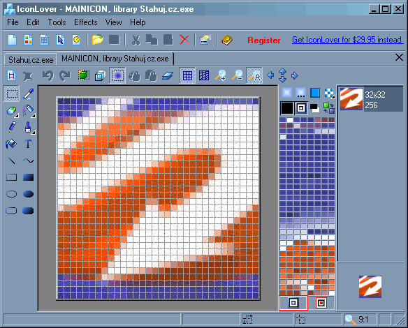Select the Curve tool
The image size is (408, 328).
click(x=28, y=161)
